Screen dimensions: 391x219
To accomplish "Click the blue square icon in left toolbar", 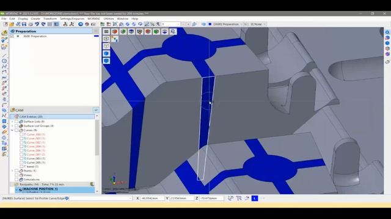I will pyautogui.click(x=4, y=121).
